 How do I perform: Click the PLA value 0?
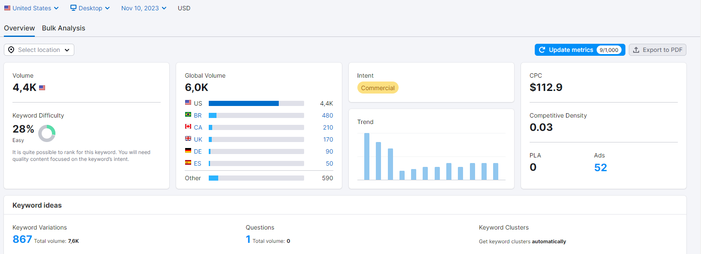[x=533, y=167]
